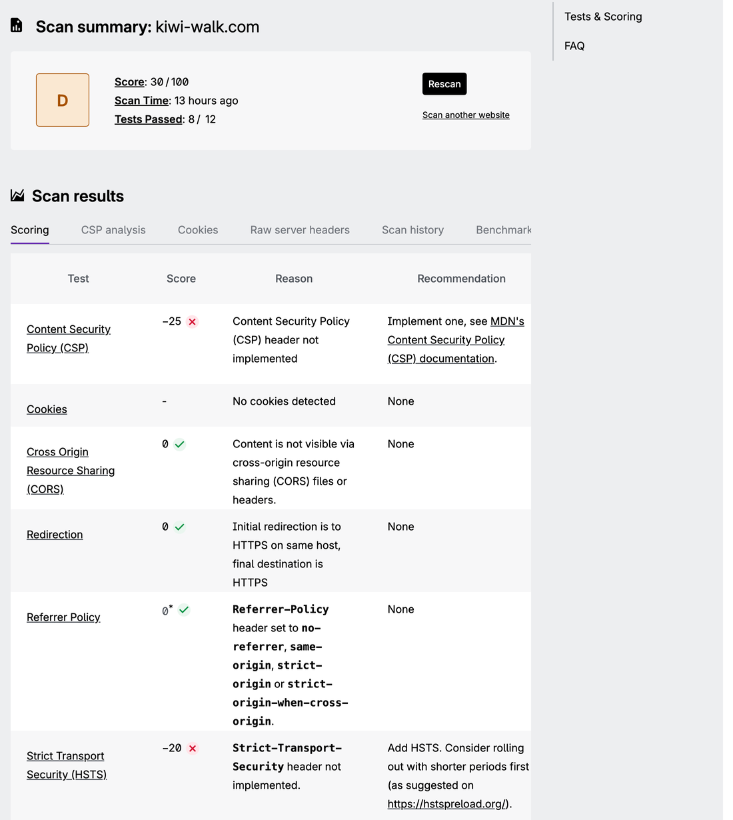Click the Scan results chart icon
This screenshot has height=820, width=733.
18,195
